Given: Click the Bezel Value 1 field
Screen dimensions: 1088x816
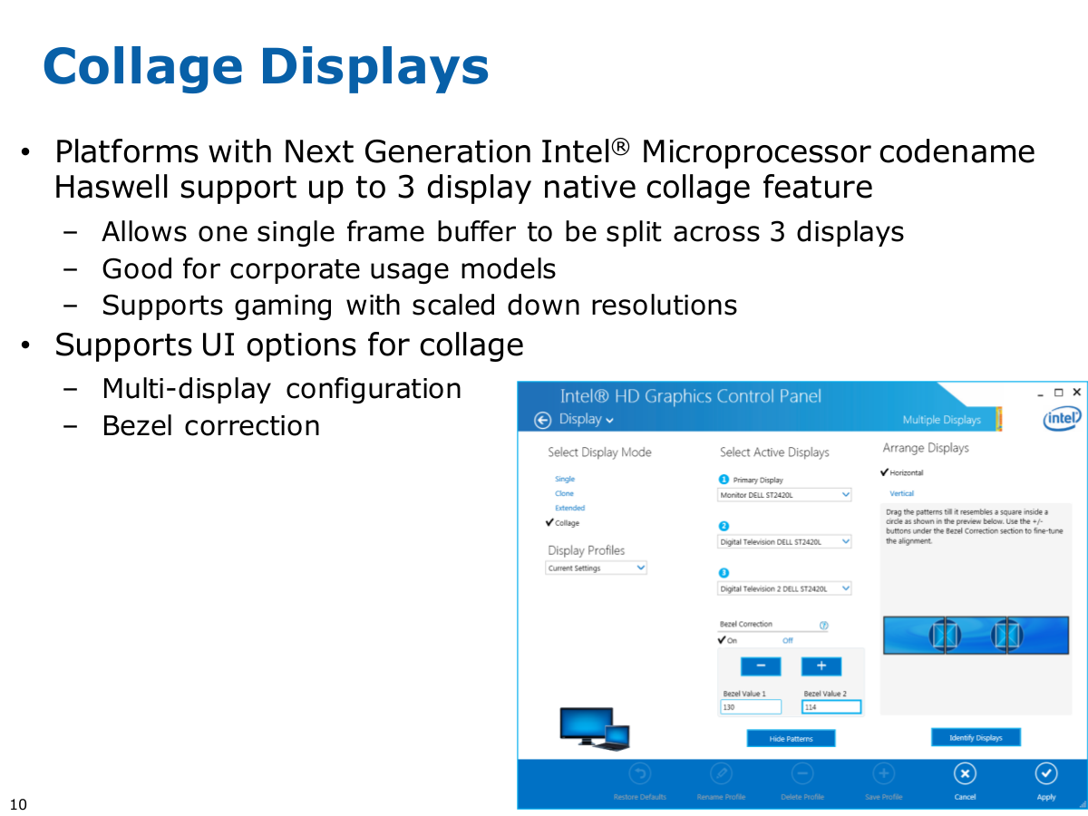Looking at the screenshot, I should point(751,707).
